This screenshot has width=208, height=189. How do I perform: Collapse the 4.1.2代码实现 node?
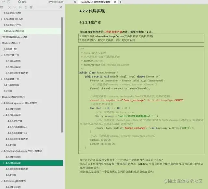click(x=4, y=115)
